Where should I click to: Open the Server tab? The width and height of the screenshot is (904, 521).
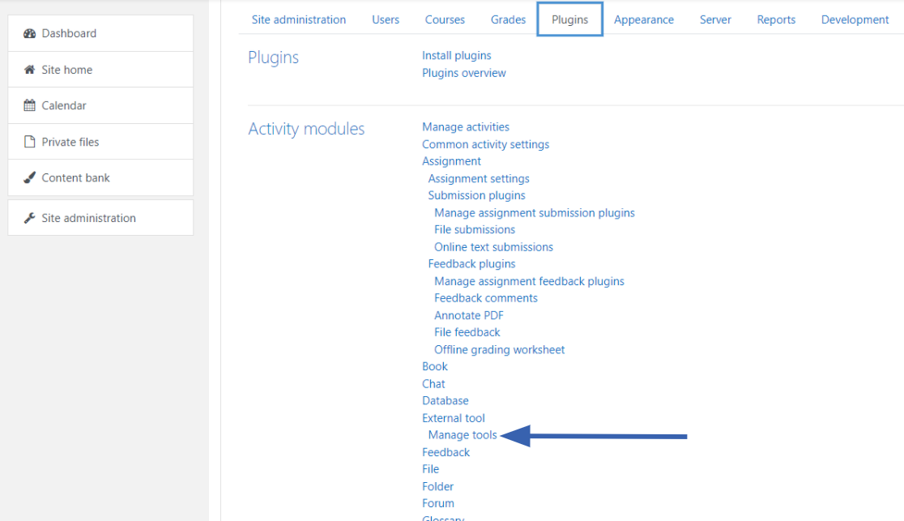715,19
